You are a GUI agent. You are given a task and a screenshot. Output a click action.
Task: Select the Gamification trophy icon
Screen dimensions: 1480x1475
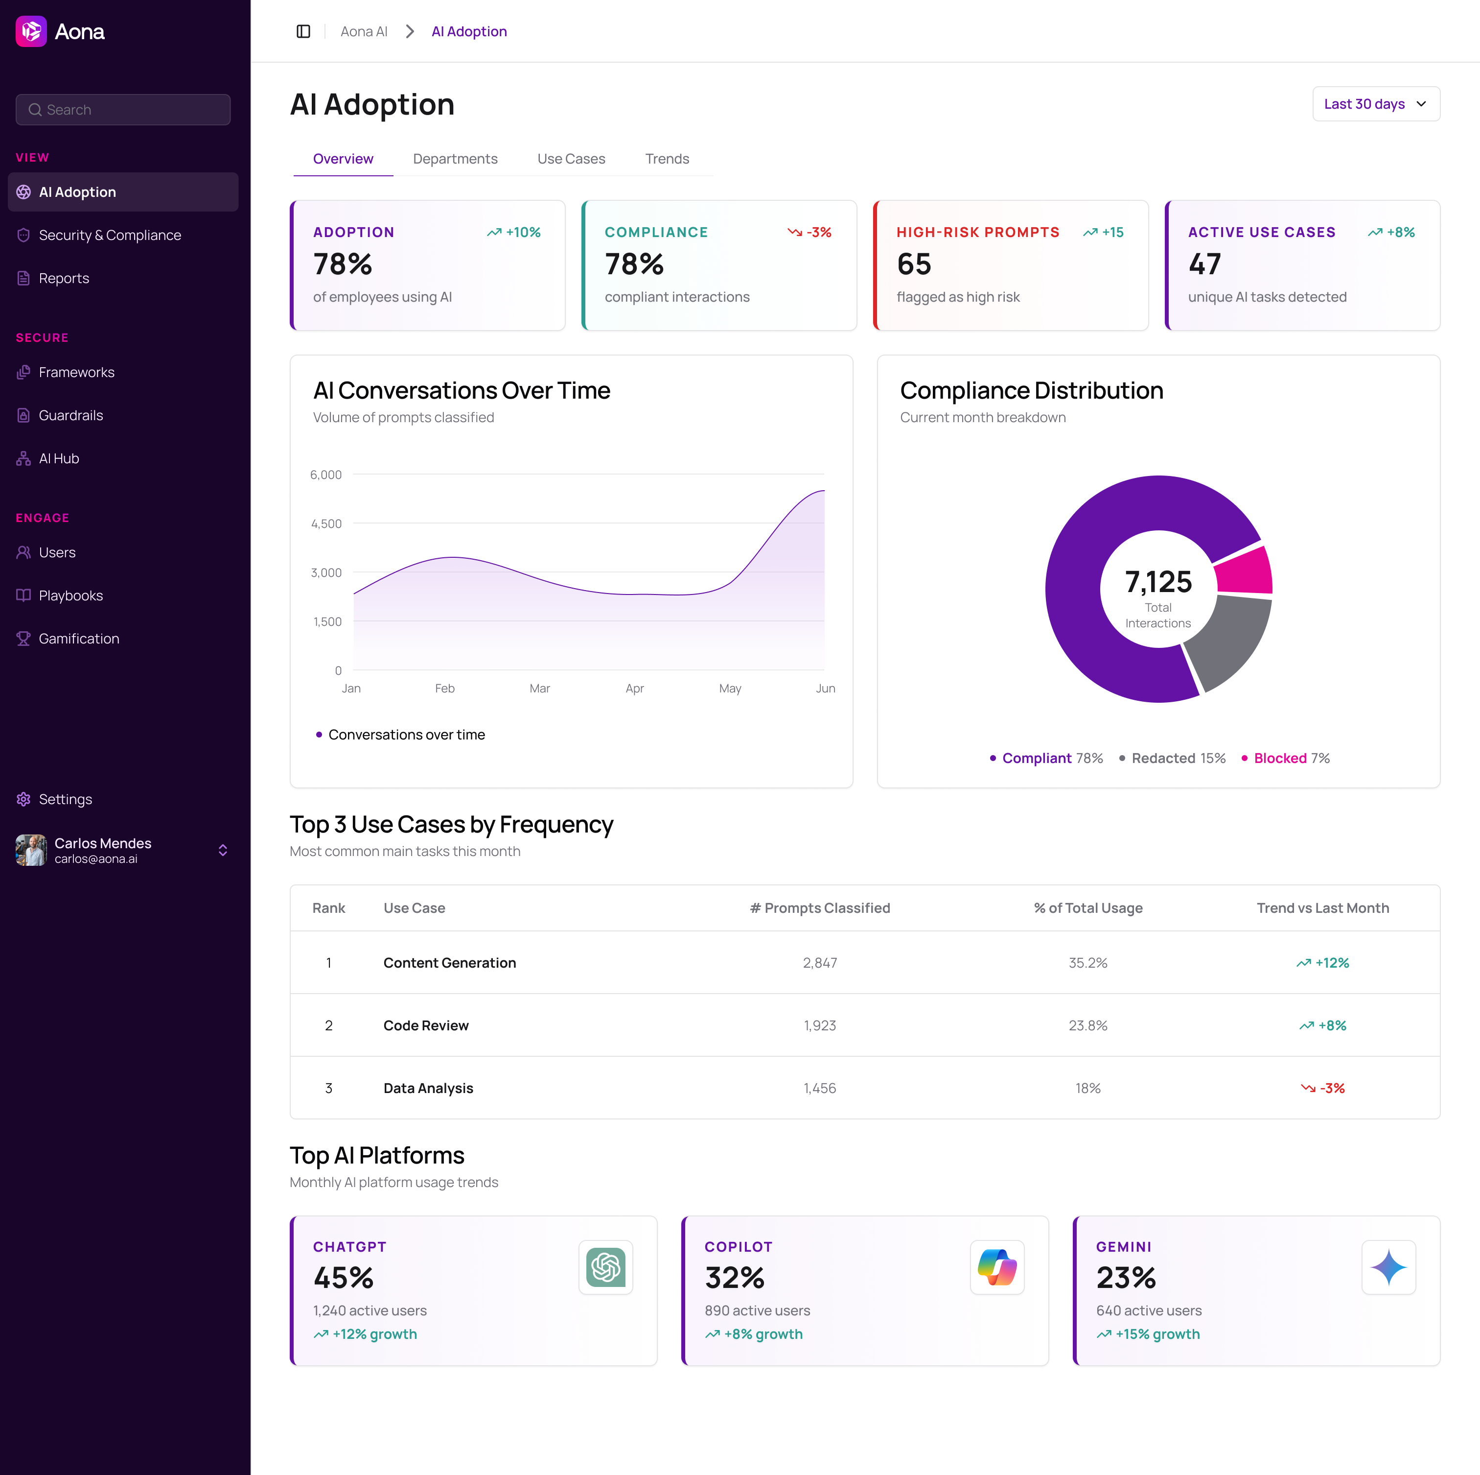[x=23, y=638]
